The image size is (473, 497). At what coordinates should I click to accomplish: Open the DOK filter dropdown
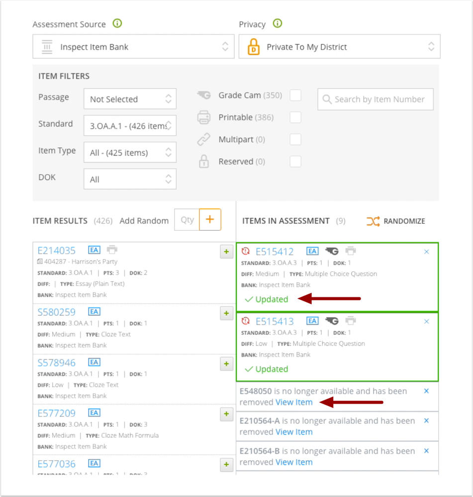pyautogui.click(x=130, y=180)
